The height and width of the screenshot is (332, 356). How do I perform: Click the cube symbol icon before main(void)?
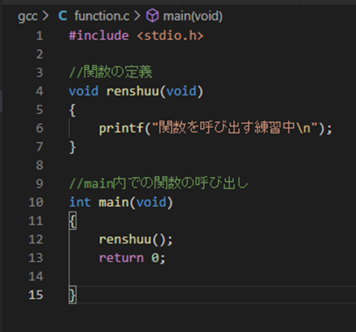[152, 17]
